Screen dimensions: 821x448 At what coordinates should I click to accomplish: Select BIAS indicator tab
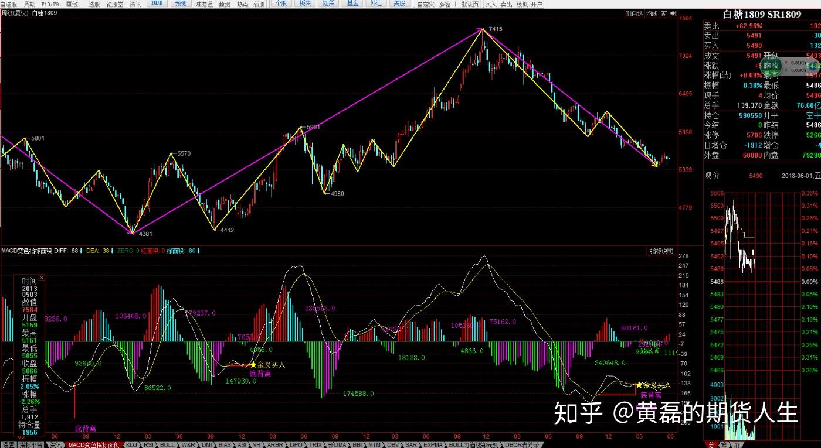(225, 444)
